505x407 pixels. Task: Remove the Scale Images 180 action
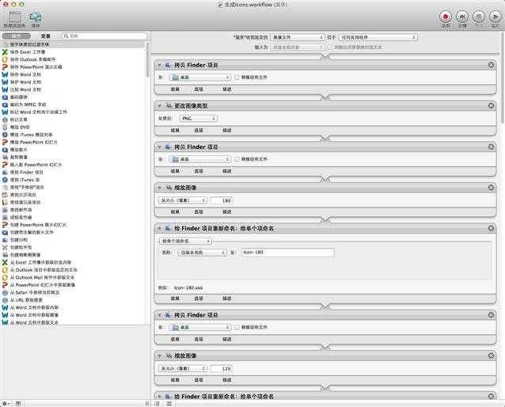tap(492, 188)
